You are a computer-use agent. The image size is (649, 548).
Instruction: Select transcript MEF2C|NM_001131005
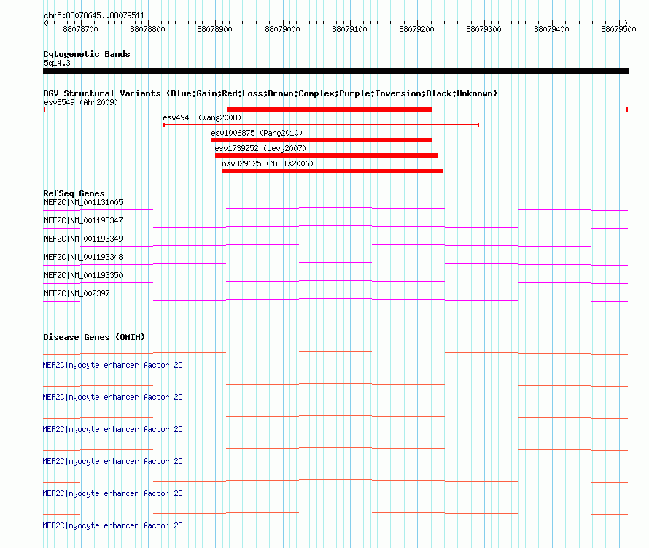click(x=83, y=203)
